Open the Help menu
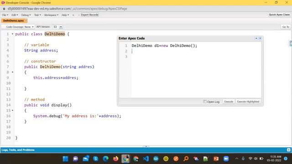The height and width of the screenshot is (164, 292). point(65,15)
